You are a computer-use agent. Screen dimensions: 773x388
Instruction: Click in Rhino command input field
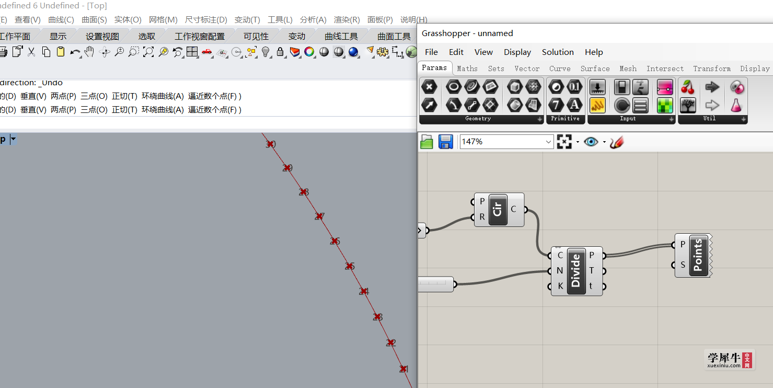[x=209, y=122]
